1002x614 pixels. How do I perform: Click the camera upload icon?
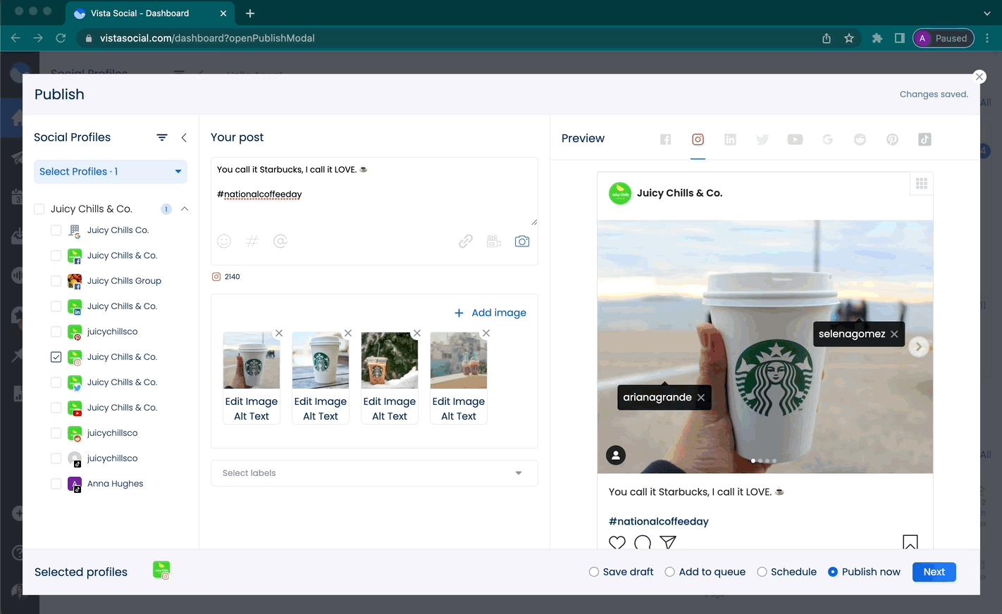pos(522,242)
